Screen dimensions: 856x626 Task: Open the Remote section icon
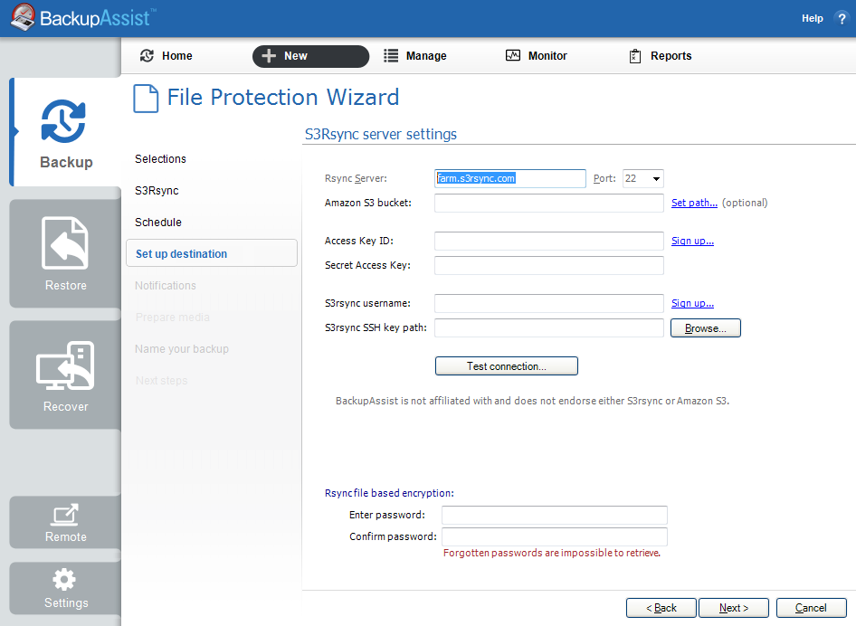pyautogui.click(x=65, y=515)
